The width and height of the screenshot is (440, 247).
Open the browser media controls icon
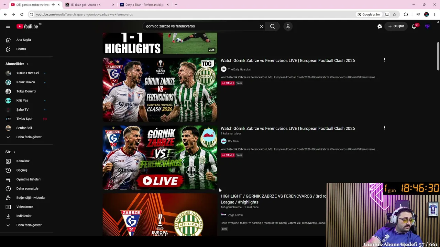(418, 14)
